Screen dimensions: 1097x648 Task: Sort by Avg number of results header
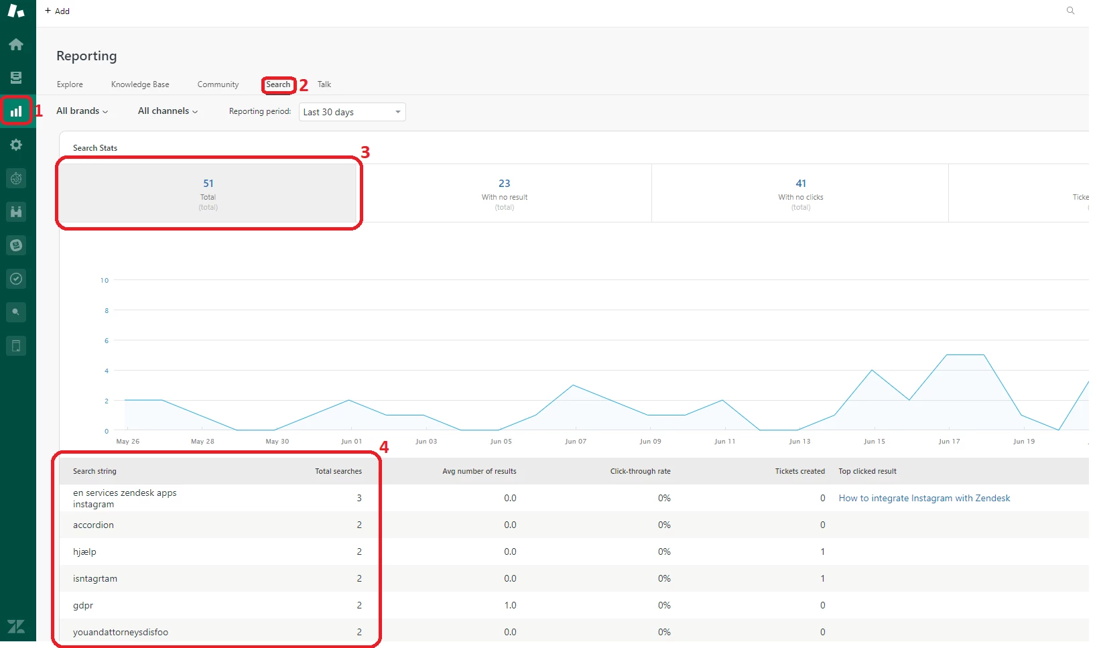479,471
